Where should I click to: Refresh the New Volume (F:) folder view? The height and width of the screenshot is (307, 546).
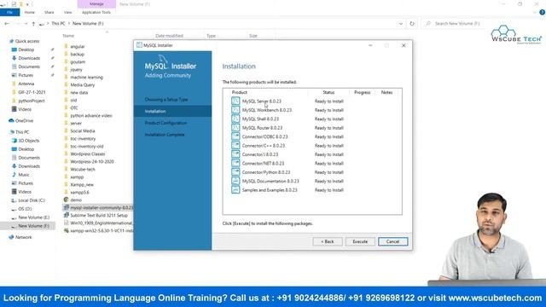(x=412, y=24)
